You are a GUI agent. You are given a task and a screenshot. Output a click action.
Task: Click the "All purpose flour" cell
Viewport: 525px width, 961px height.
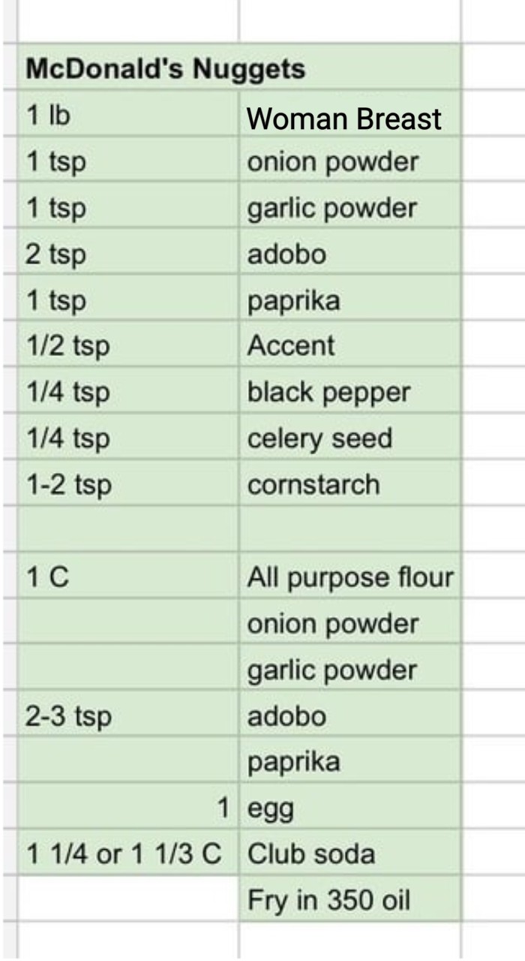(350, 577)
